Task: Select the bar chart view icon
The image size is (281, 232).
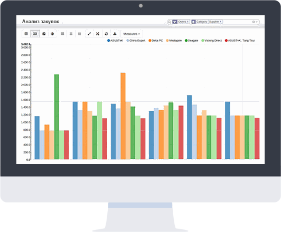Action: pyautogui.click(x=35, y=34)
